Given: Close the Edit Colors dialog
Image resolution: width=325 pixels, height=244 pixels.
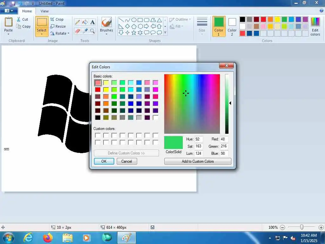Looking at the screenshot, I should pos(226,65).
